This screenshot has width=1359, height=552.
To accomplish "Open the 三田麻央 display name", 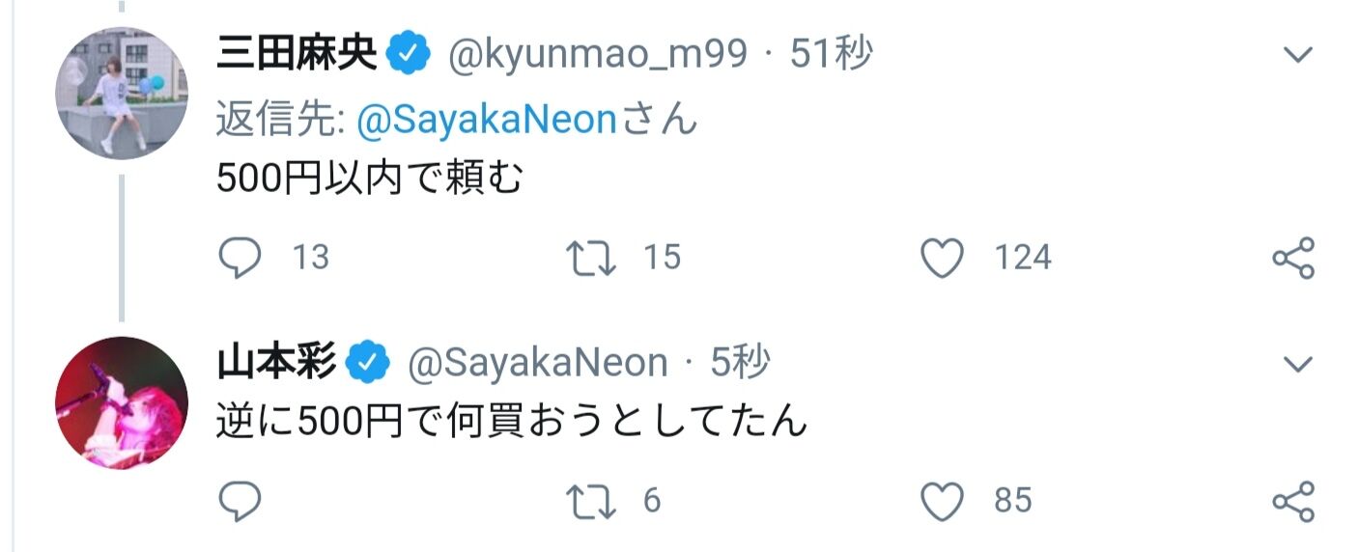I will coord(297,55).
